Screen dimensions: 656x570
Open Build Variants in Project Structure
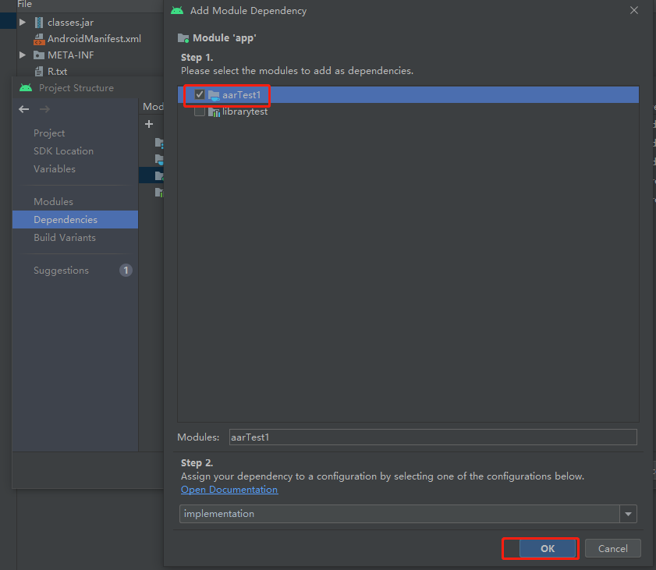tap(65, 238)
